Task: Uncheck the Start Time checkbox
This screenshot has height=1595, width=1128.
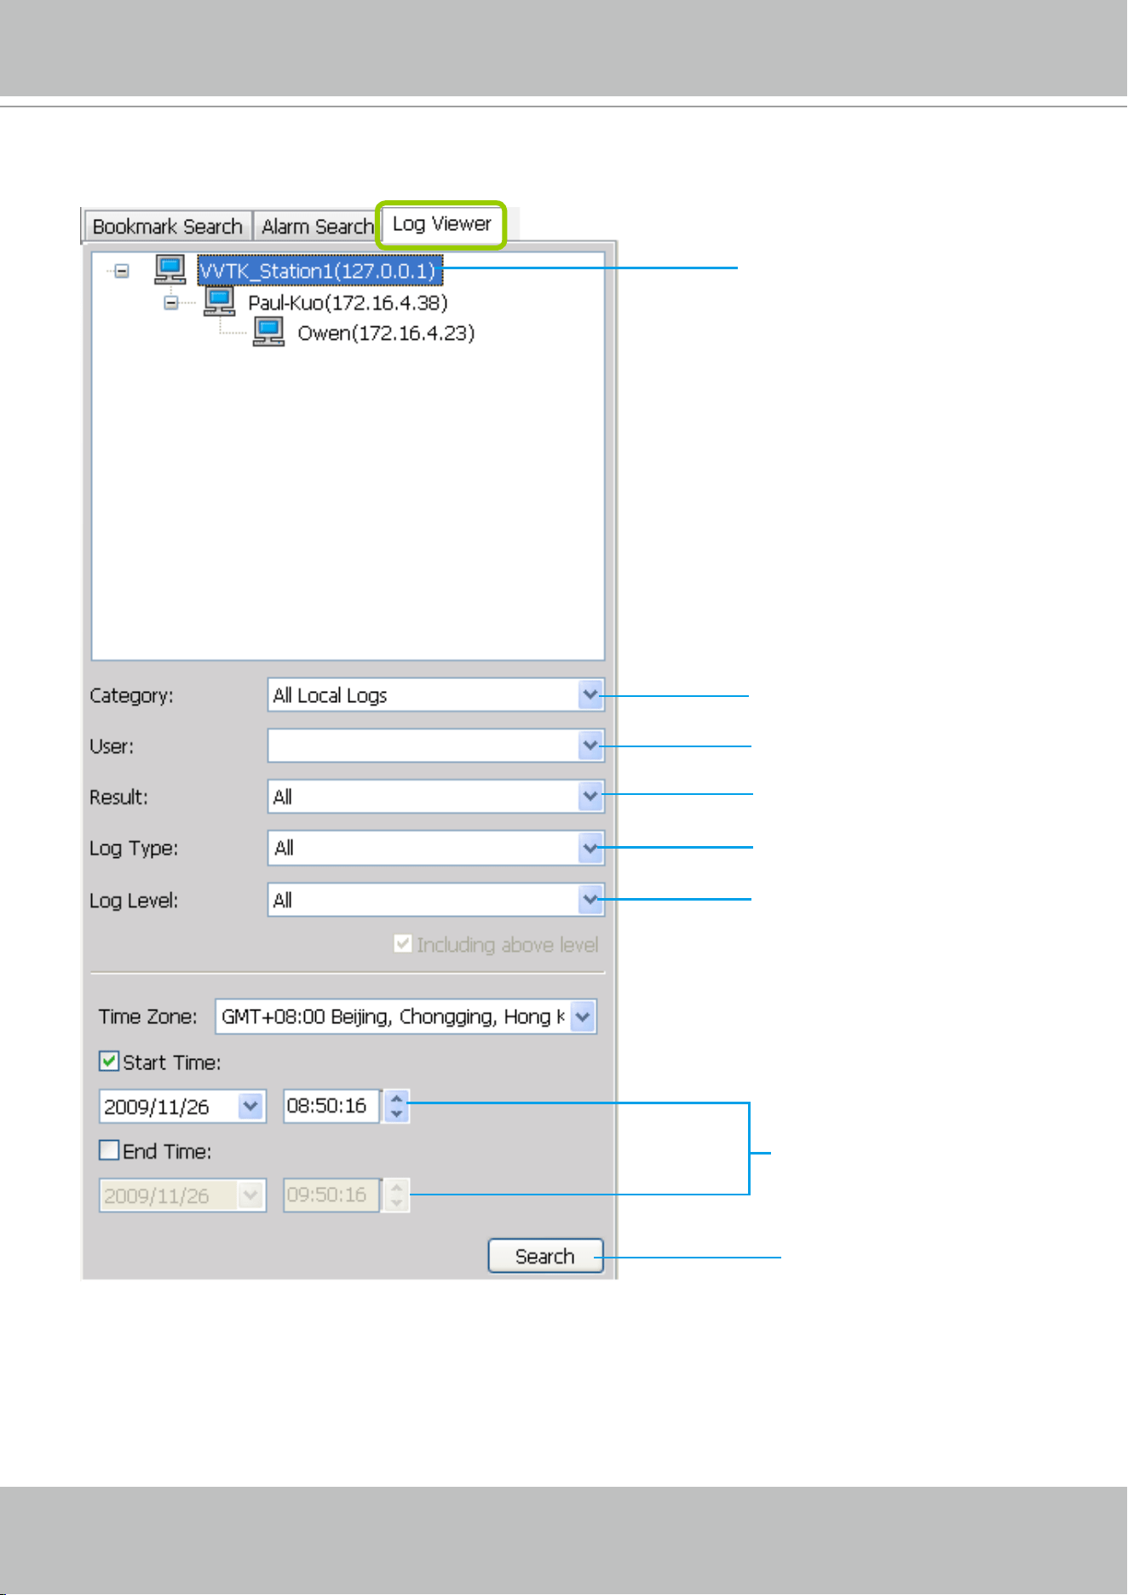Action: [109, 1062]
